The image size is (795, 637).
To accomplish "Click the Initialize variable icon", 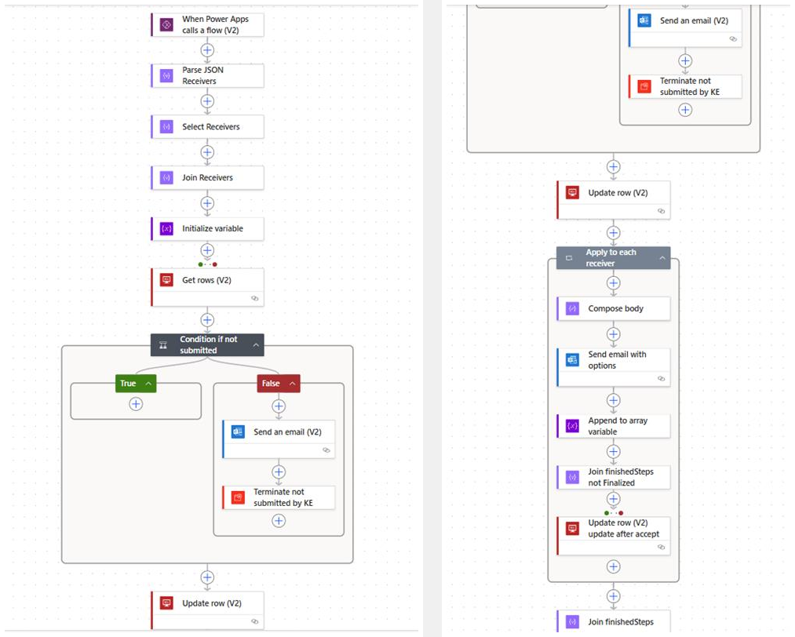I will coord(166,229).
